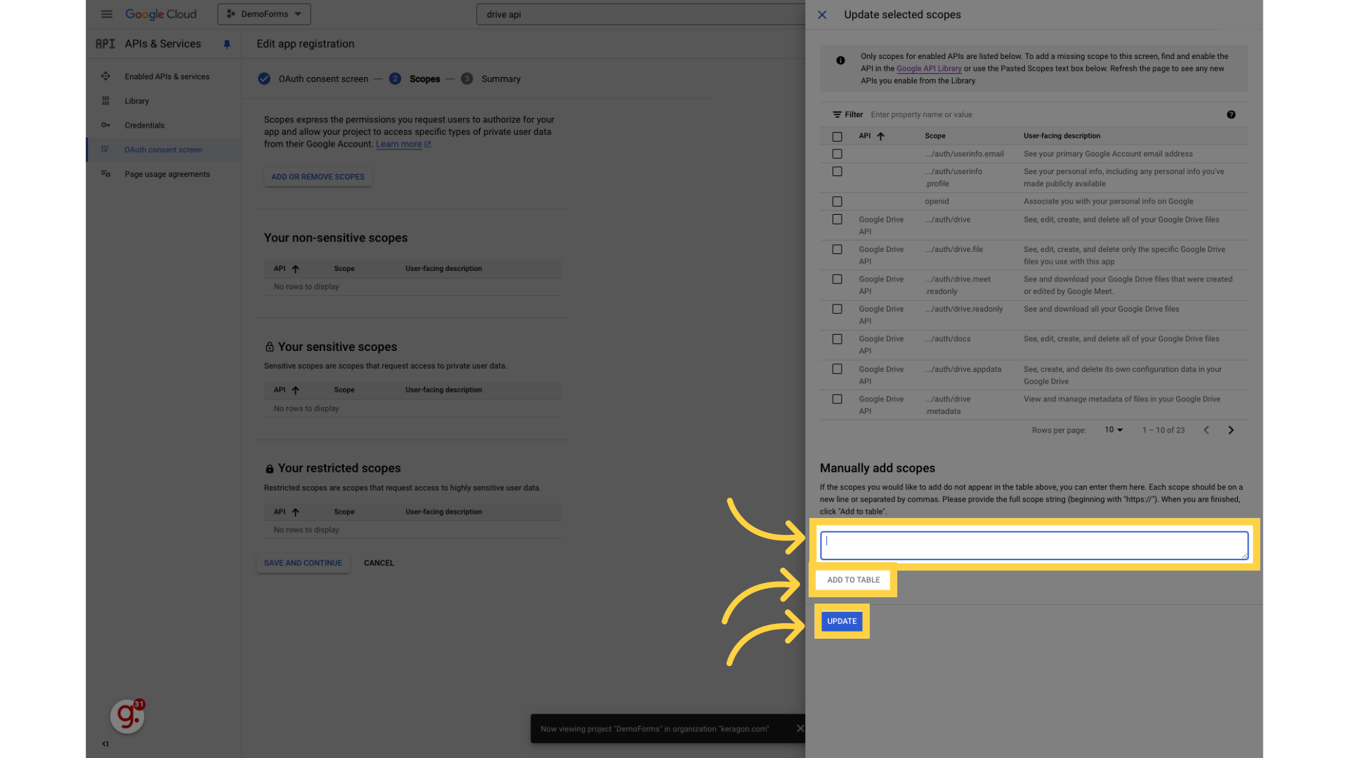Click the pin icon beside APIs & Services

coord(227,44)
